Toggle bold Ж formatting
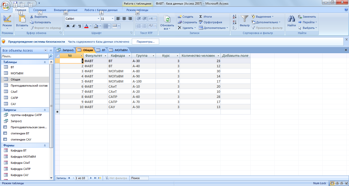 coord(68,26)
